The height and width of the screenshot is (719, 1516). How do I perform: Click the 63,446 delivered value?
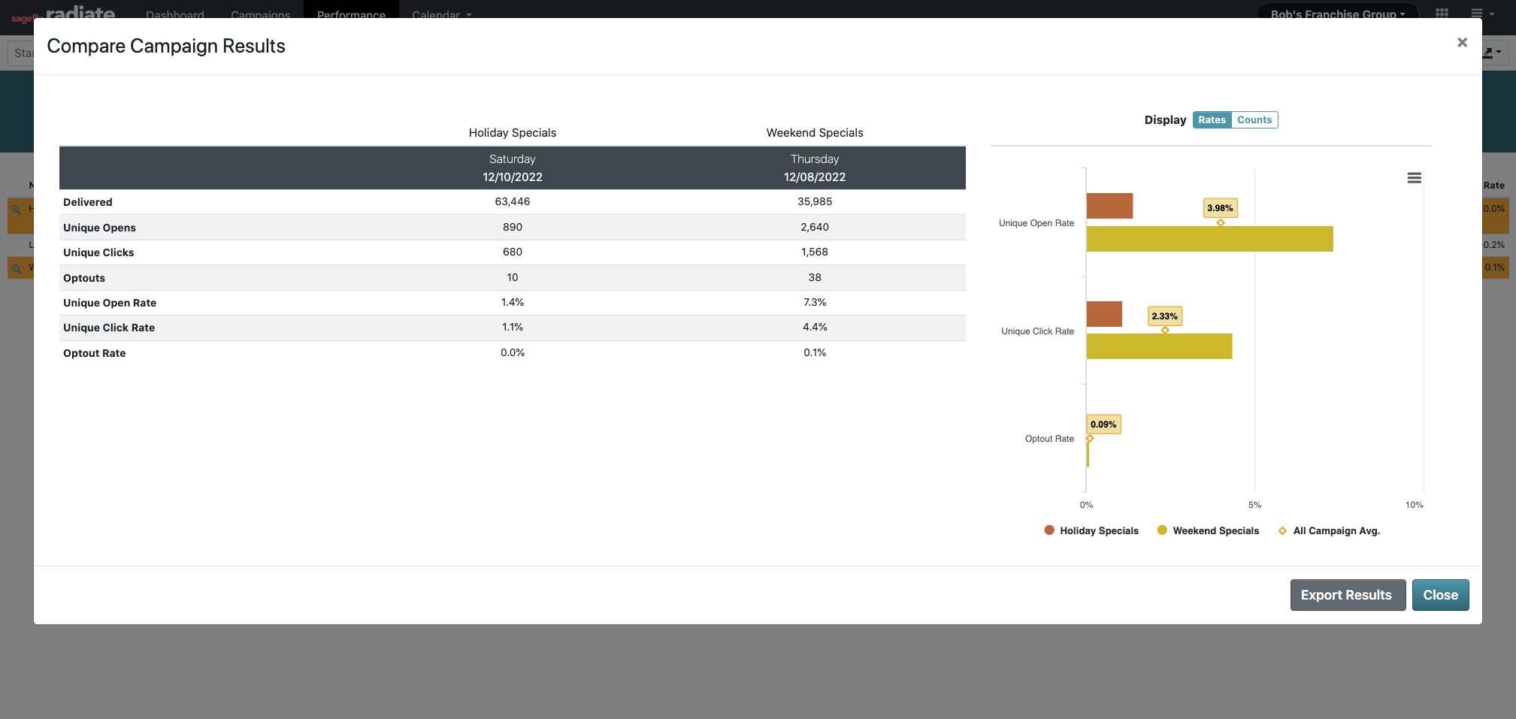coord(513,201)
